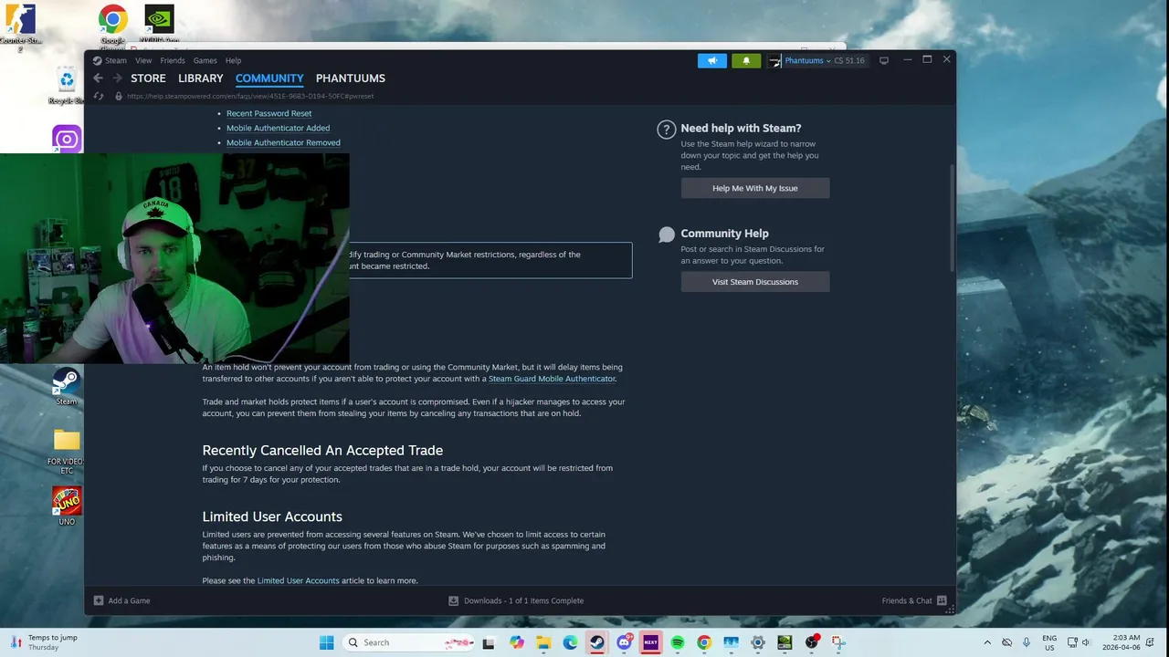Go forward with the Steam forward arrow
1169x657 pixels.
117,78
